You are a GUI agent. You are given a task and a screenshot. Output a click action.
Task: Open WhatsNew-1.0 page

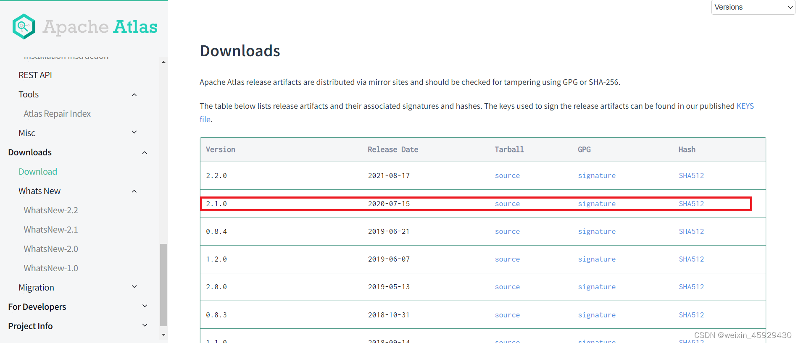(51, 268)
